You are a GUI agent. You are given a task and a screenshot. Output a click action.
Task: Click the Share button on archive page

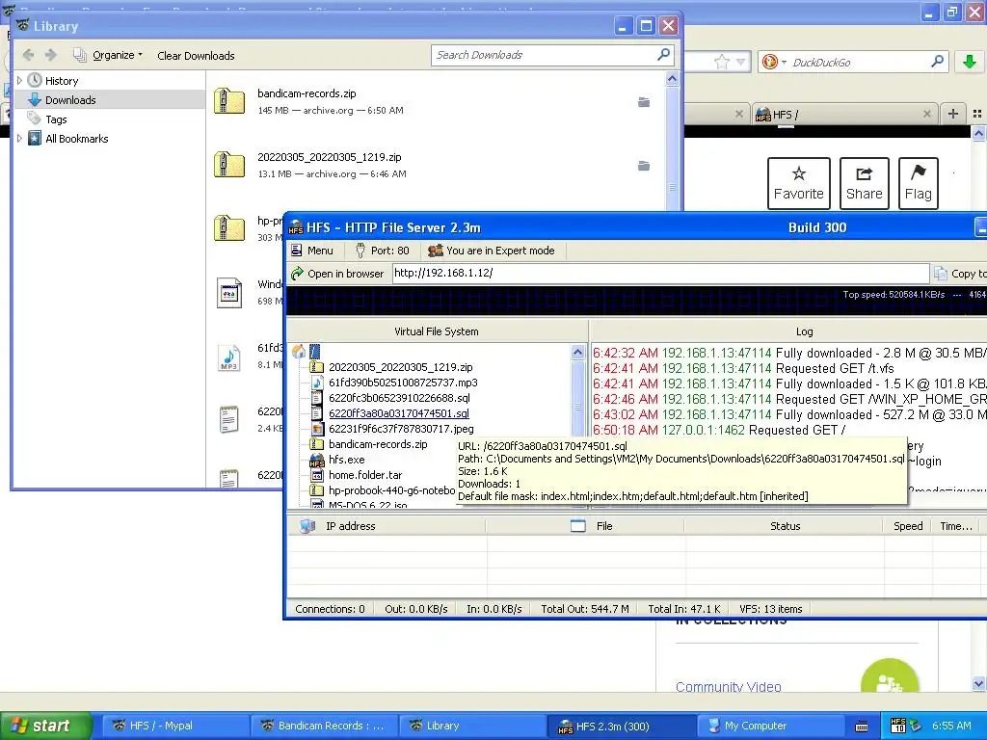865,183
